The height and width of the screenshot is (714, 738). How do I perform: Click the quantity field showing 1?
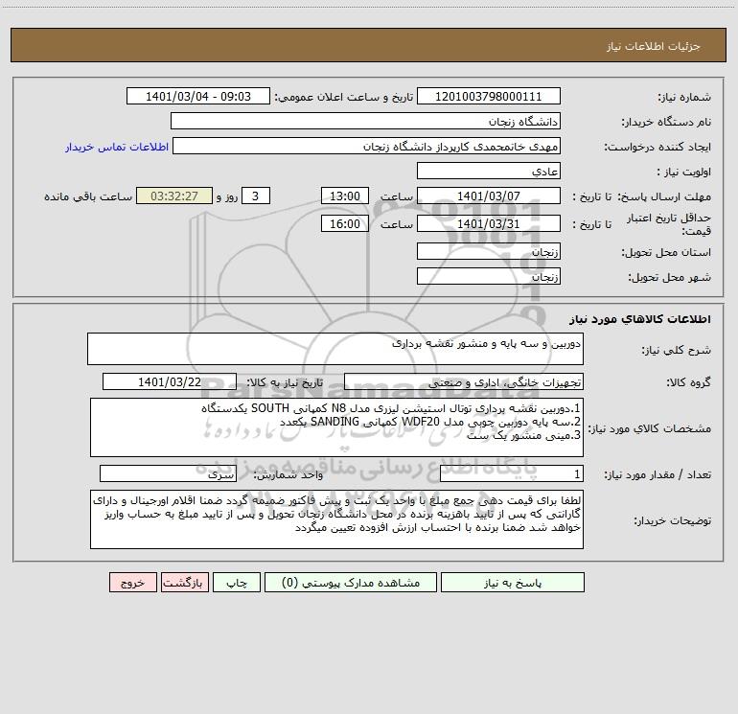(512, 473)
